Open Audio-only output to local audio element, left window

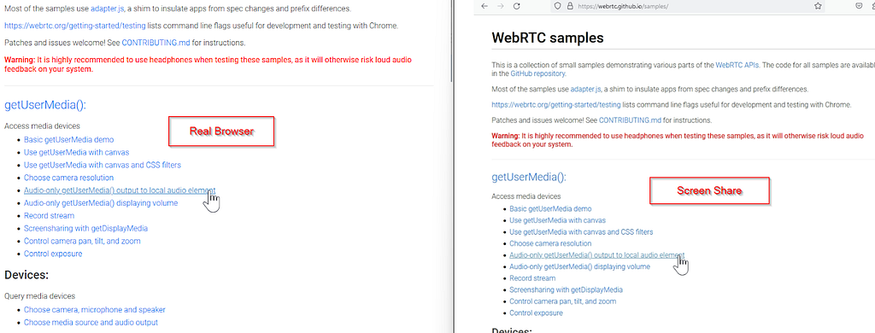tap(120, 190)
